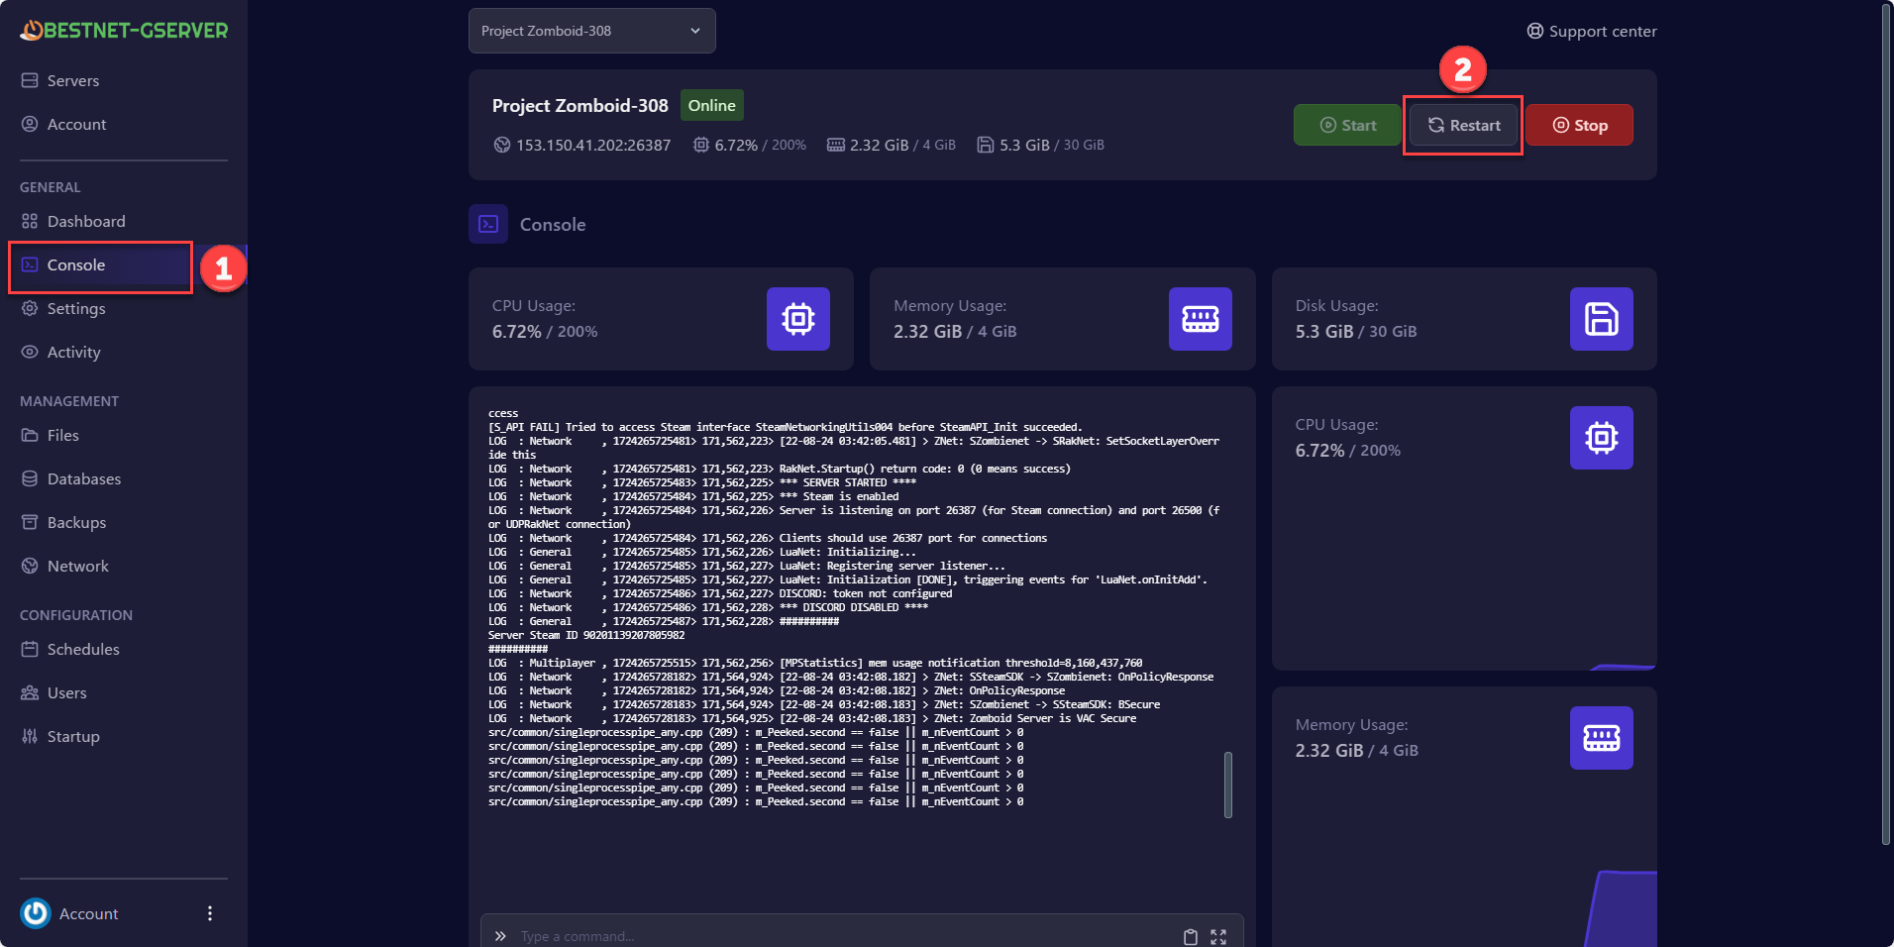
Task: Restart the Project Zomboid server
Action: pyautogui.click(x=1464, y=125)
